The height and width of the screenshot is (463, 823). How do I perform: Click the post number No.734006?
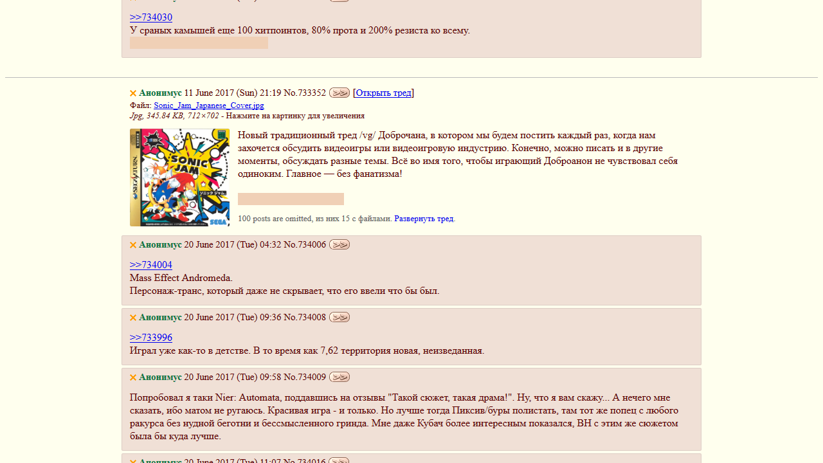point(305,244)
